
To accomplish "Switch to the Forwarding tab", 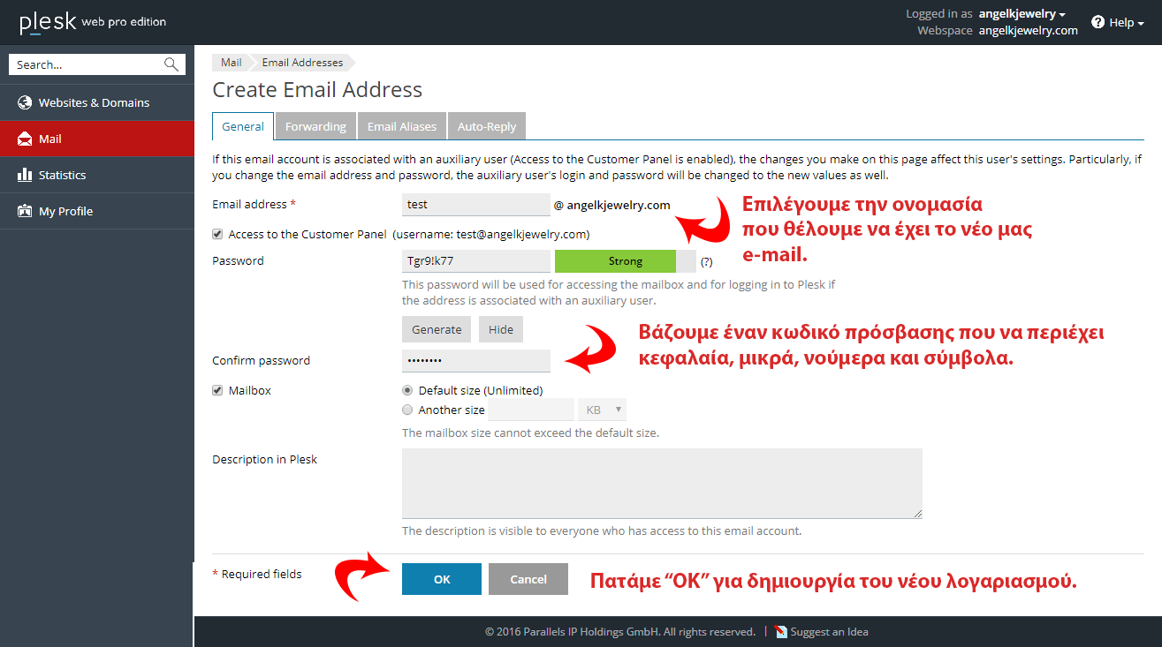I will (315, 126).
